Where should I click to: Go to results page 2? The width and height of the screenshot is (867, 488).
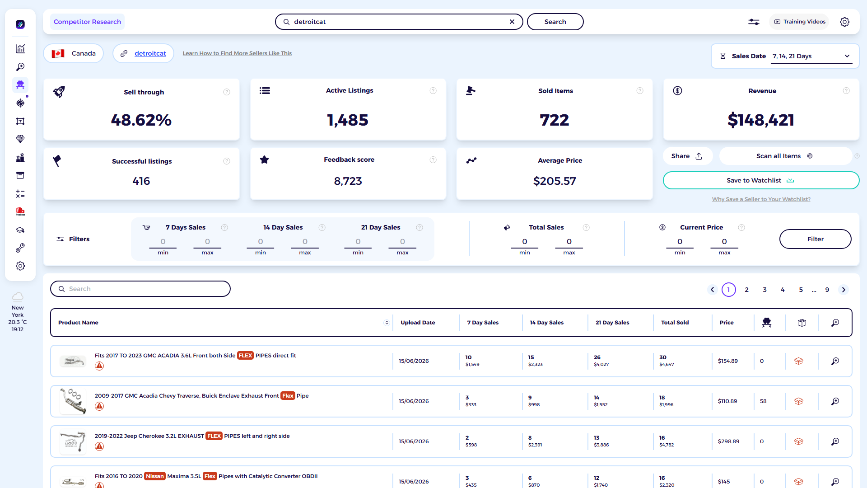point(747,290)
